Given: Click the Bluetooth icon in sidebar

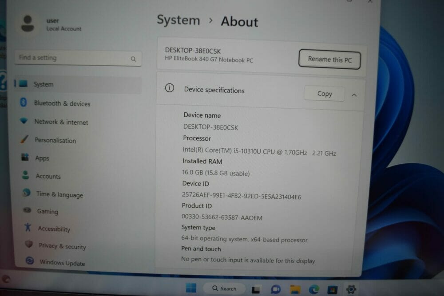Looking at the screenshot, I should 24,102.
